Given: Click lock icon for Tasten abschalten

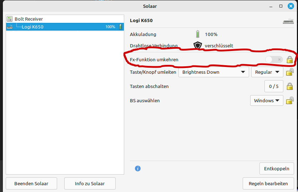Looking at the screenshot, I should coord(290,86).
